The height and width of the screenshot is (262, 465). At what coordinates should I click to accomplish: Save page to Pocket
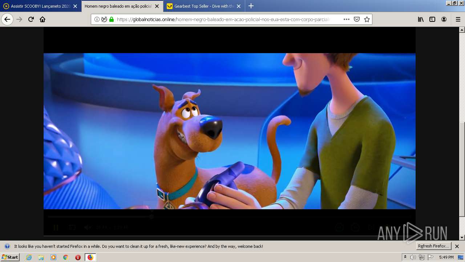tap(357, 19)
